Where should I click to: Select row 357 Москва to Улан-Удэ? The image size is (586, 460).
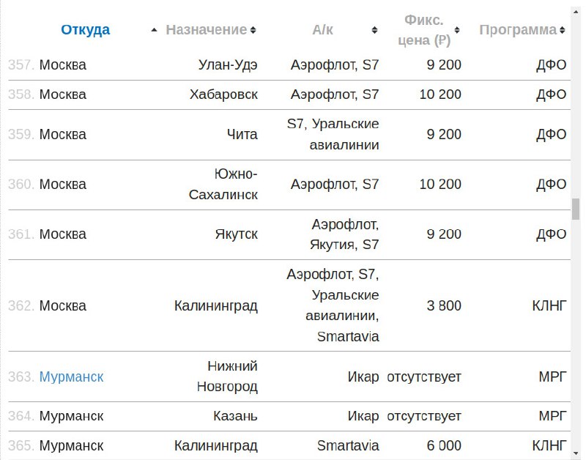(289, 65)
